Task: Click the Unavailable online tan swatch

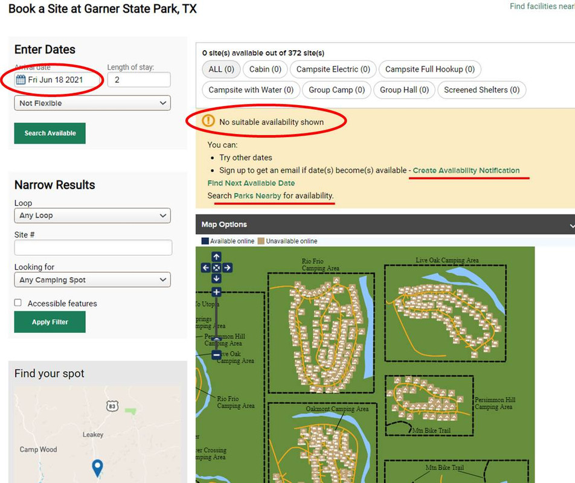Action: click(x=261, y=241)
